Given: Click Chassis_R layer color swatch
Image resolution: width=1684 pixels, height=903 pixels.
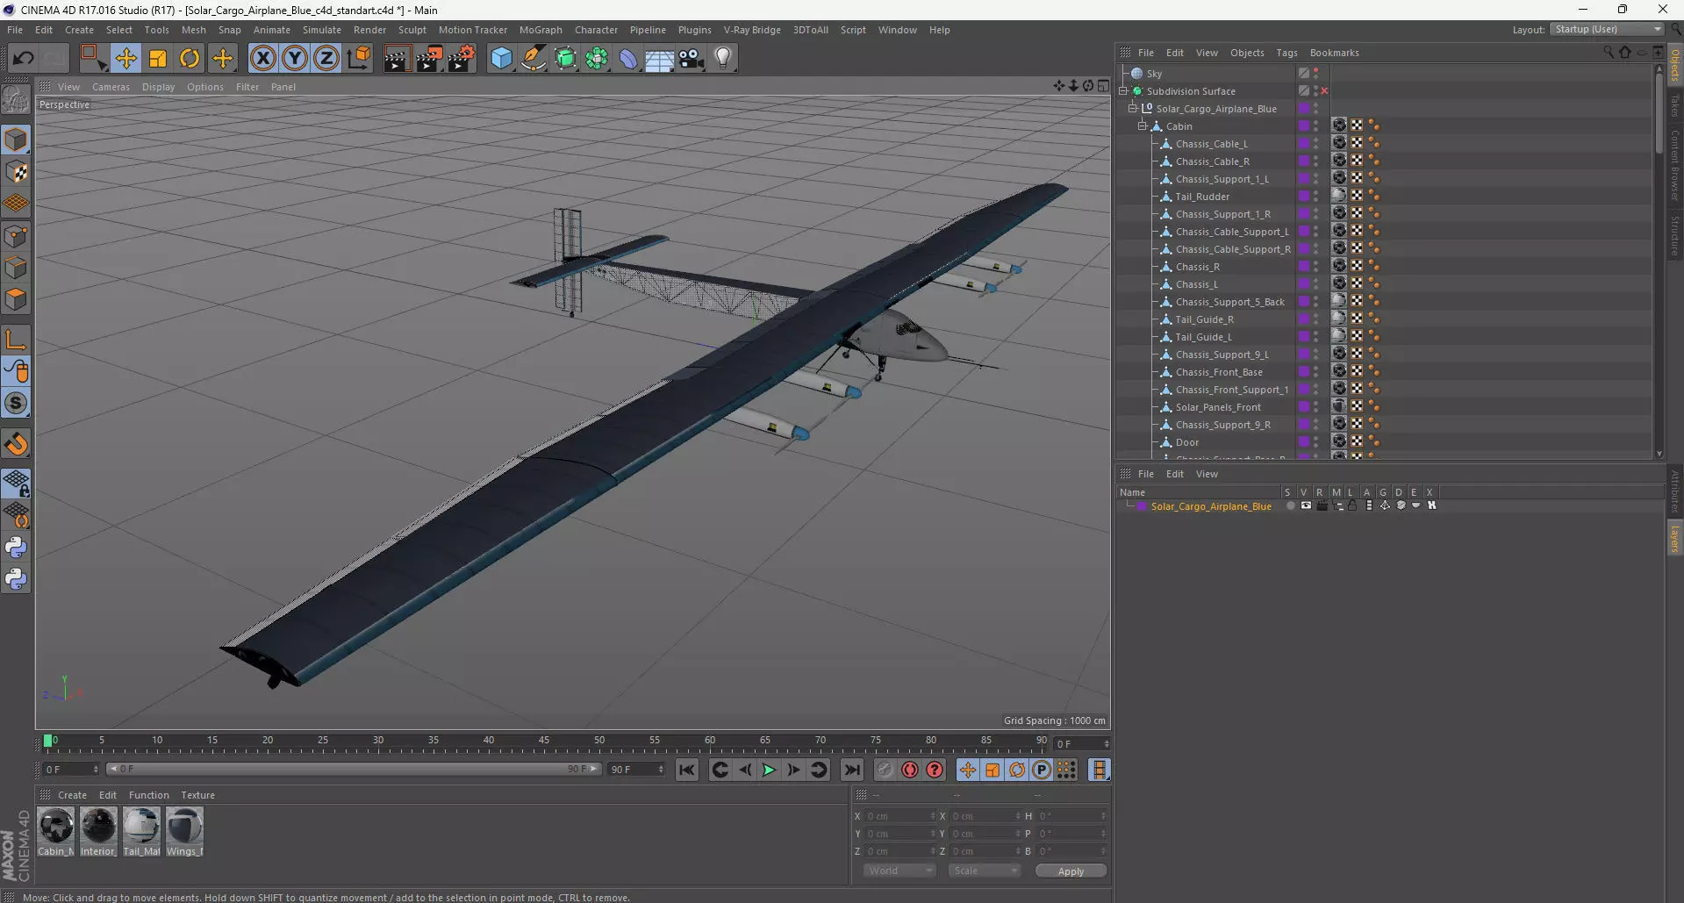Looking at the screenshot, I should [1304, 266].
